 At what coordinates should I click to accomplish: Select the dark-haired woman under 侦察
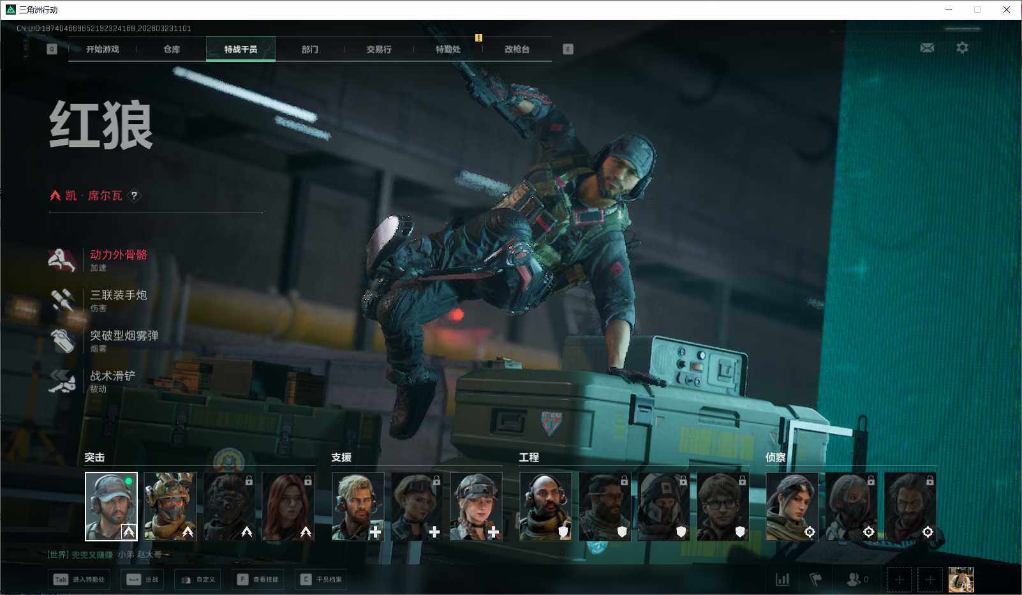[792, 506]
